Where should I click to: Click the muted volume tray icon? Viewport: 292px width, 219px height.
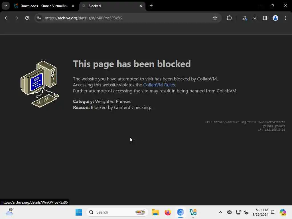(246, 212)
